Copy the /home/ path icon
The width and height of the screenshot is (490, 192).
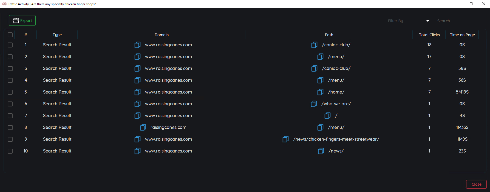(320, 92)
